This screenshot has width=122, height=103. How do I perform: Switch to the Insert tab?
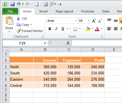click(43, 11)
